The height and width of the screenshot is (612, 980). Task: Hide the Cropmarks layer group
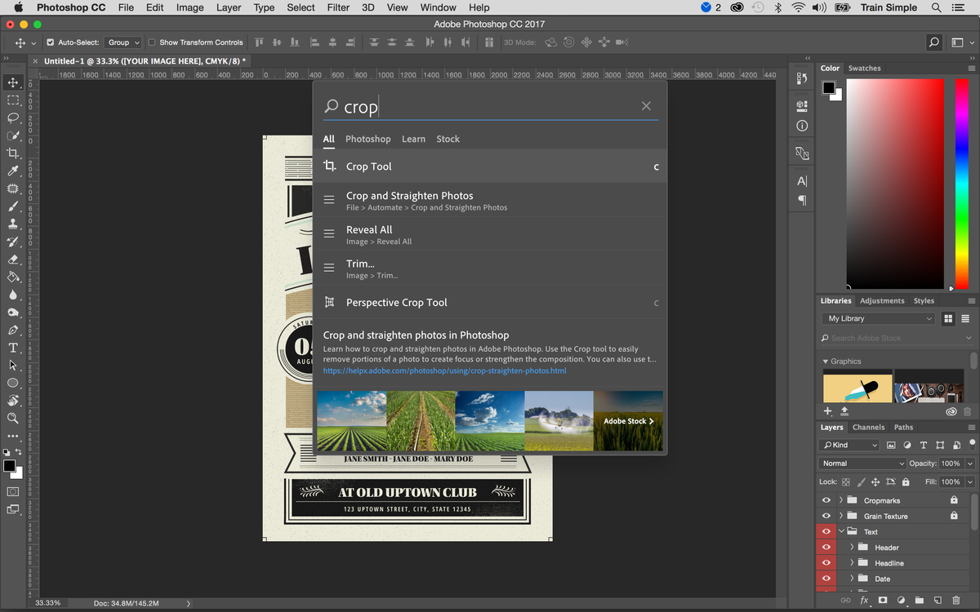[x=826, y=500]
